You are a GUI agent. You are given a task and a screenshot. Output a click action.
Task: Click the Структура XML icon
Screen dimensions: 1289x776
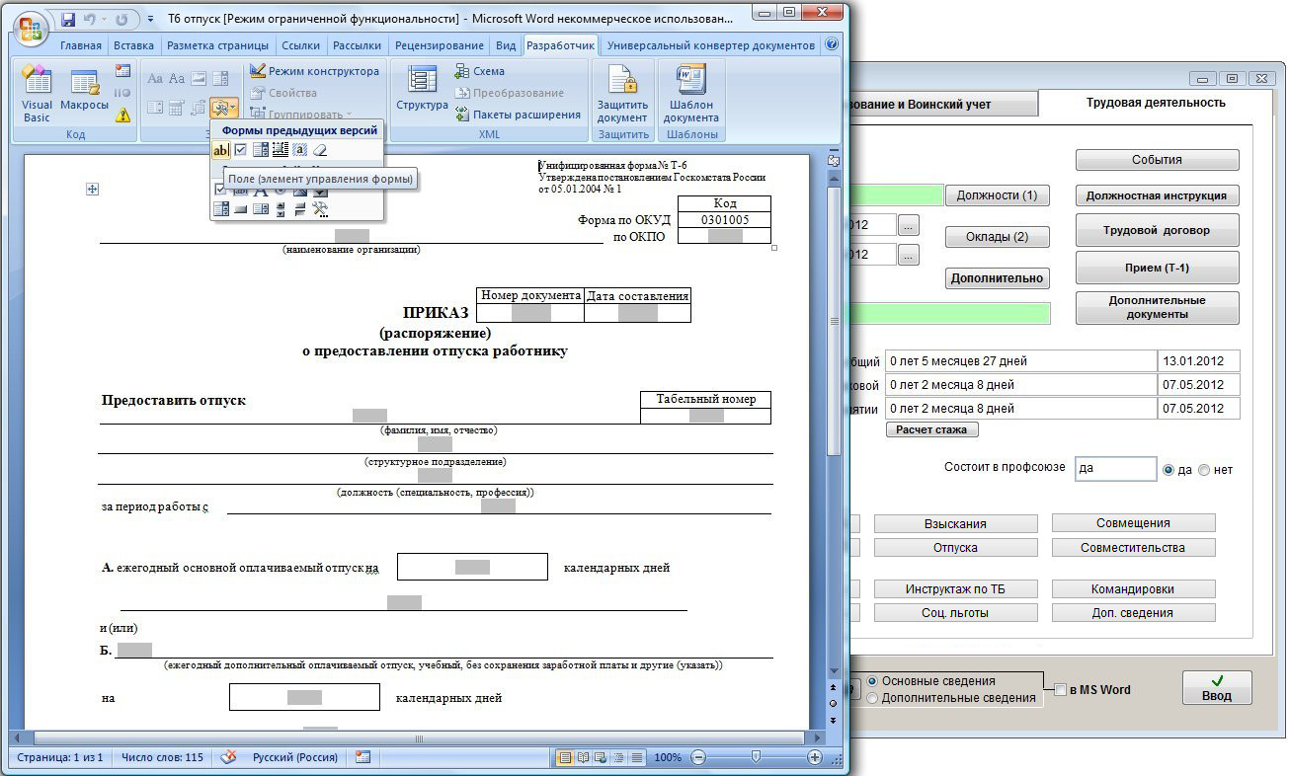(422, 92)
